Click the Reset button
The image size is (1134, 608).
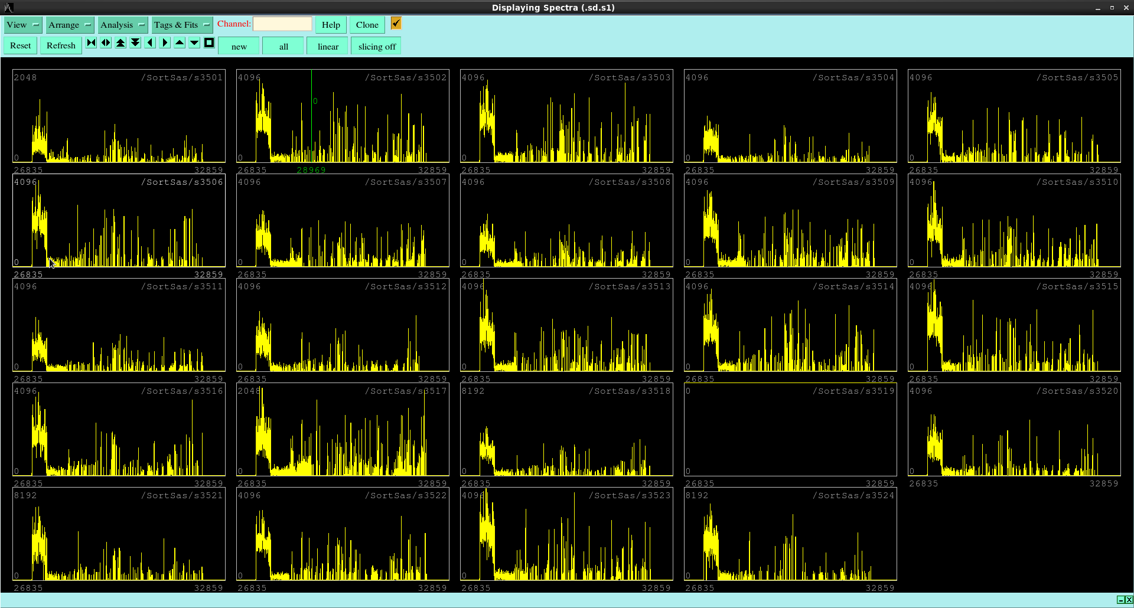tap(21, 45)
